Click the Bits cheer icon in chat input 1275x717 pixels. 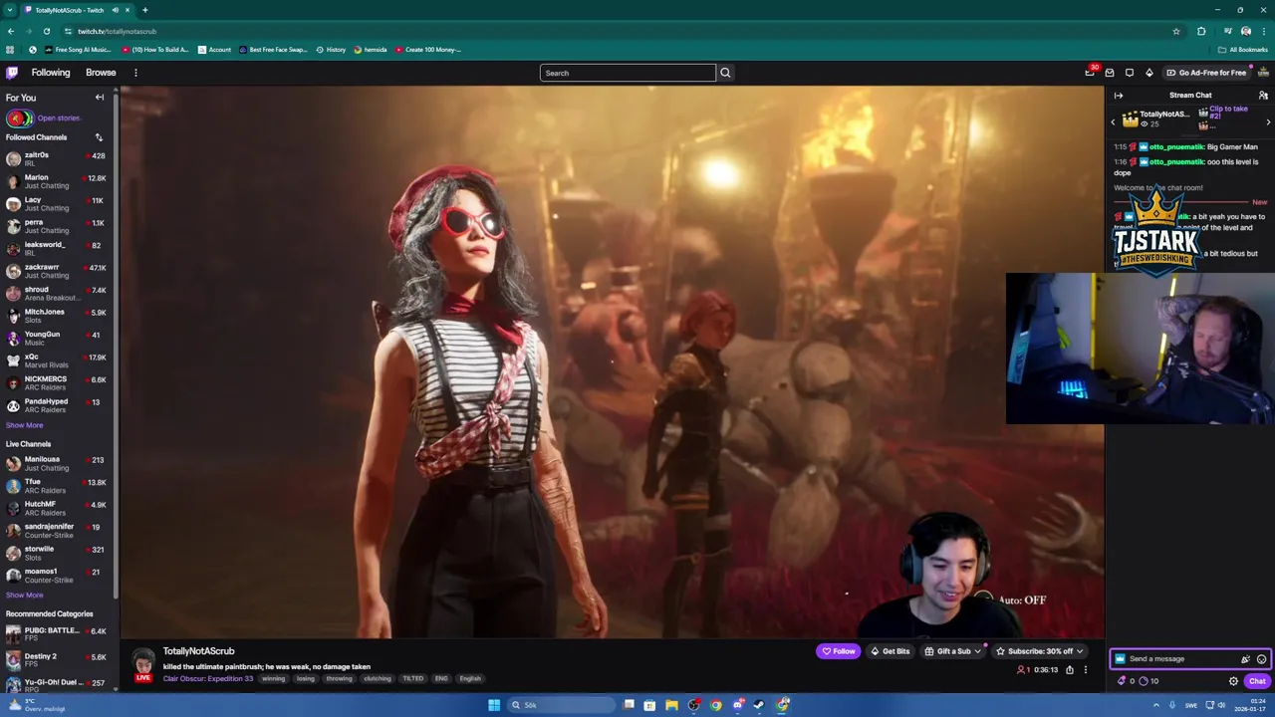point(1245,659)
